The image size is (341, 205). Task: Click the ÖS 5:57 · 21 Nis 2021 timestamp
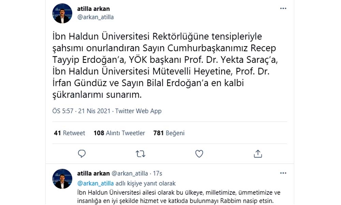click(x=82, y=111)
